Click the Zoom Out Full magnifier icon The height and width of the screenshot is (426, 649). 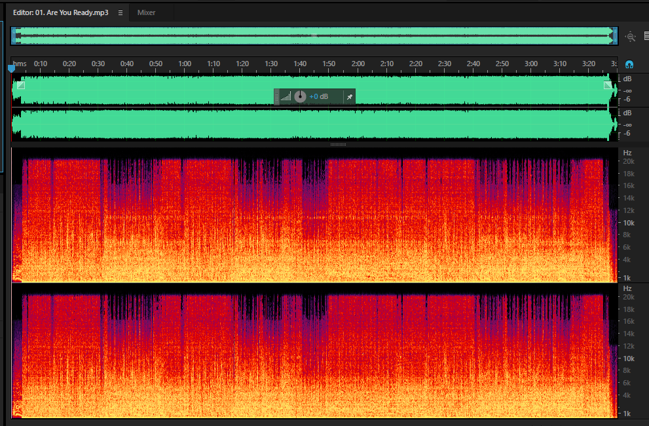(x=630, y=37)
